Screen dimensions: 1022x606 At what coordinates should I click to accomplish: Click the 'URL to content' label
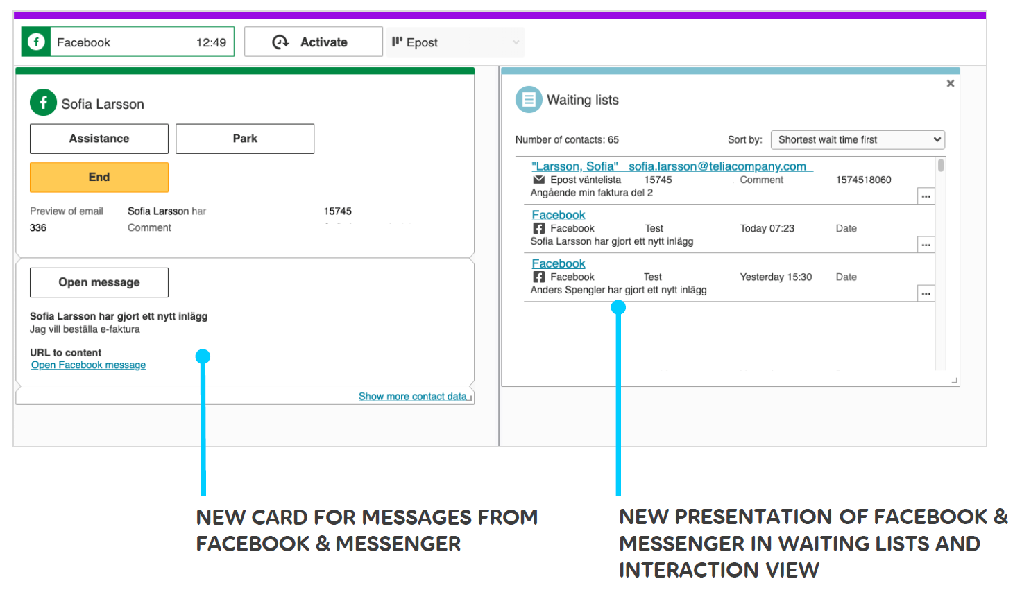66,353
